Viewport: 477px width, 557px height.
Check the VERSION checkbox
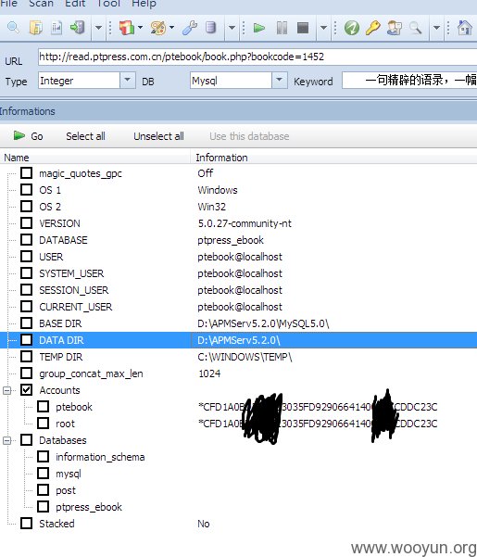click(26, 223)
